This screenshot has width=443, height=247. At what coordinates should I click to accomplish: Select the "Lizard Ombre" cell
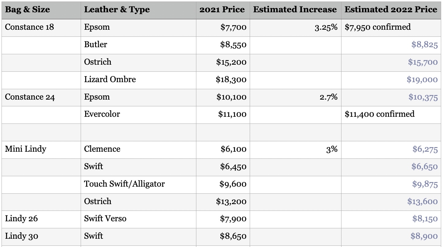pos(110,79)
